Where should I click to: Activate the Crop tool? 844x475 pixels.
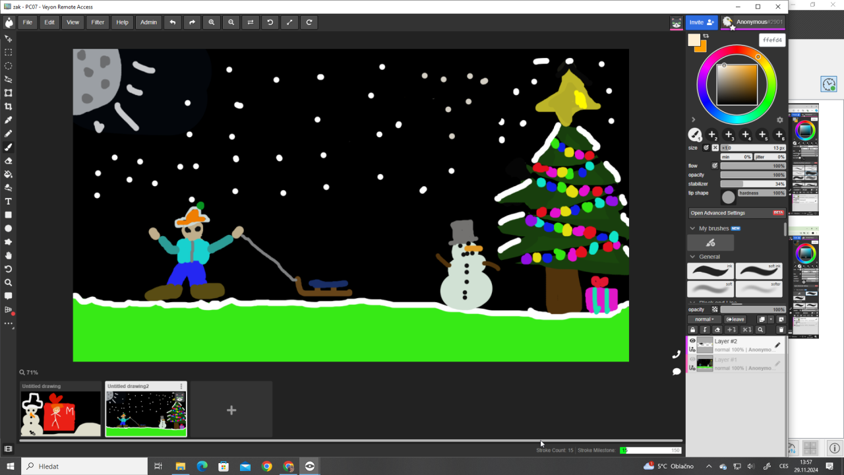tap(9, 106)
